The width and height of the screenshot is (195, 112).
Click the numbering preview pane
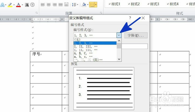pyautogui.click(x=104, y=89)
